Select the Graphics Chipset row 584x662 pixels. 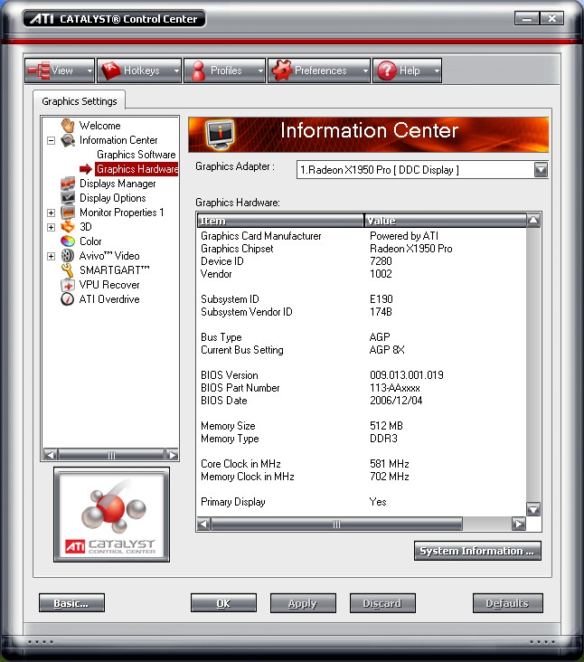(x=362, y=249)
